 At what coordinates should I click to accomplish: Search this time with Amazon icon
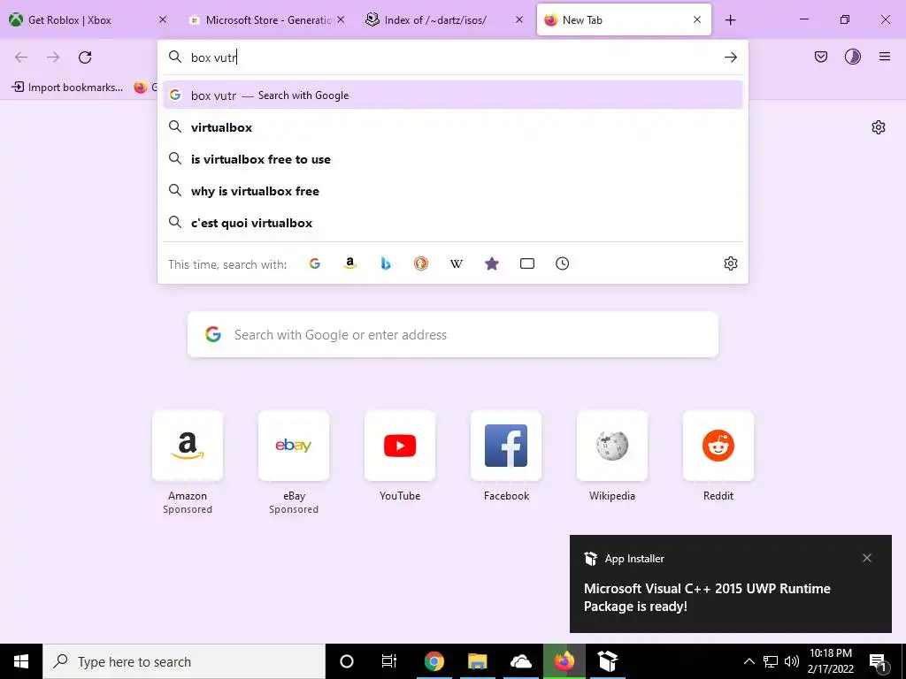point(350,263)
